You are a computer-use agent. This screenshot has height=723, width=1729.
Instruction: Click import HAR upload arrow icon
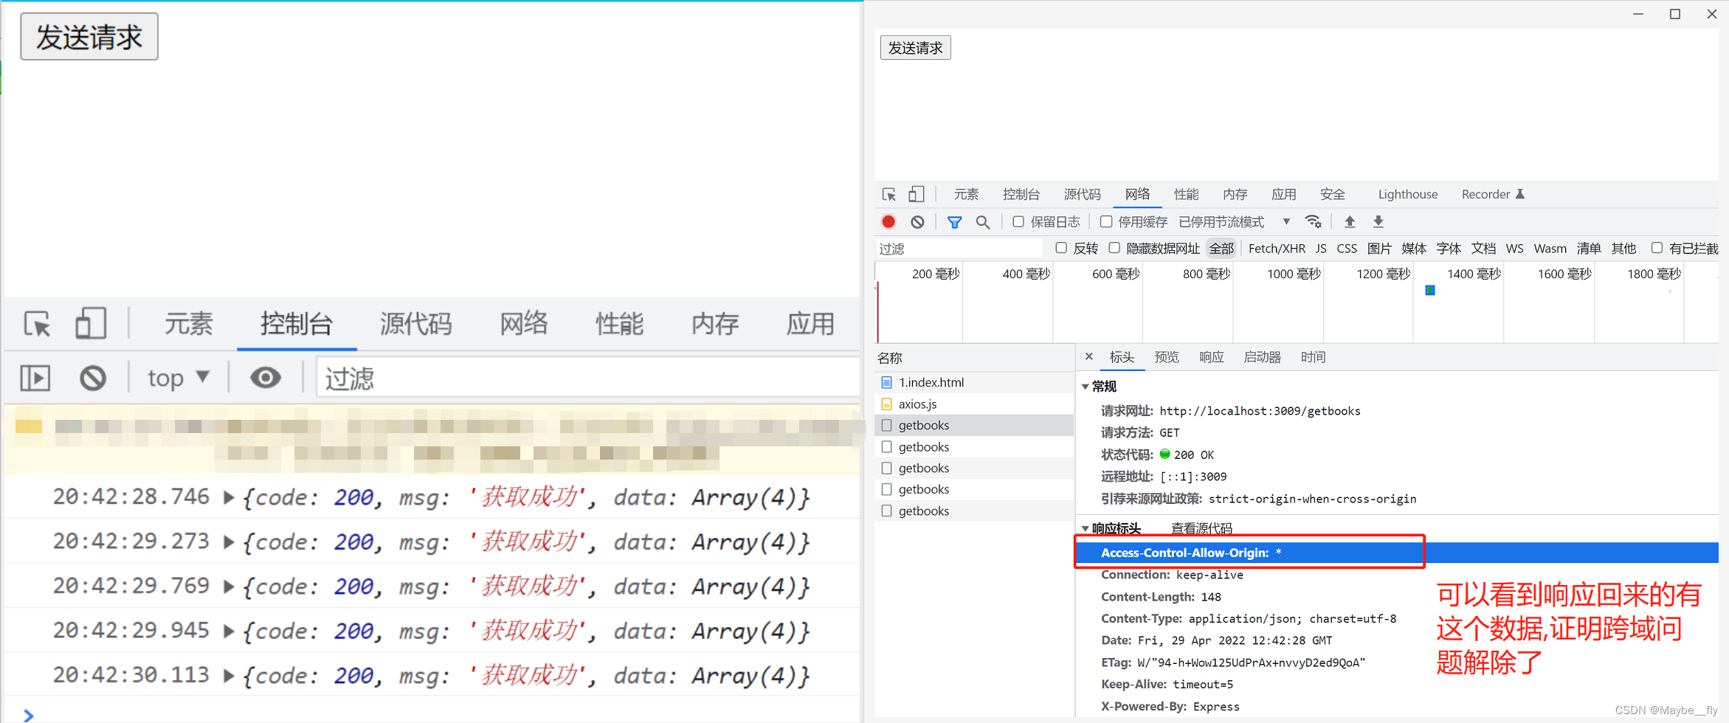(1350, 221)
